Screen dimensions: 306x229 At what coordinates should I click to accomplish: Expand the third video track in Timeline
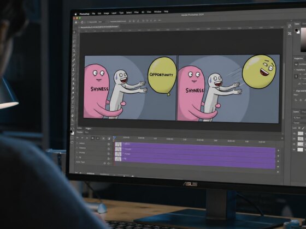[77, 153]
